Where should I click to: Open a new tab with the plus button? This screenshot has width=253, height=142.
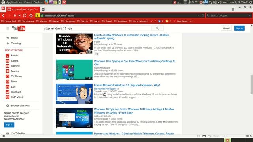click(x=43, y=9)
